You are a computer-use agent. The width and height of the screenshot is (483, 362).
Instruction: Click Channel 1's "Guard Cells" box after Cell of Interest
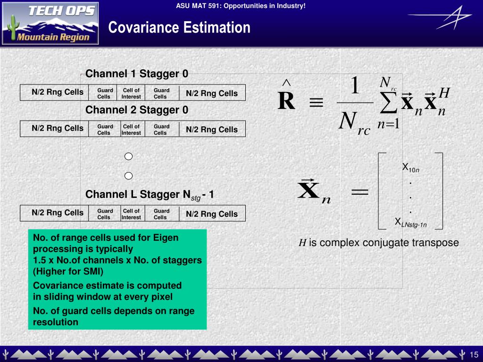coord(162,93)
